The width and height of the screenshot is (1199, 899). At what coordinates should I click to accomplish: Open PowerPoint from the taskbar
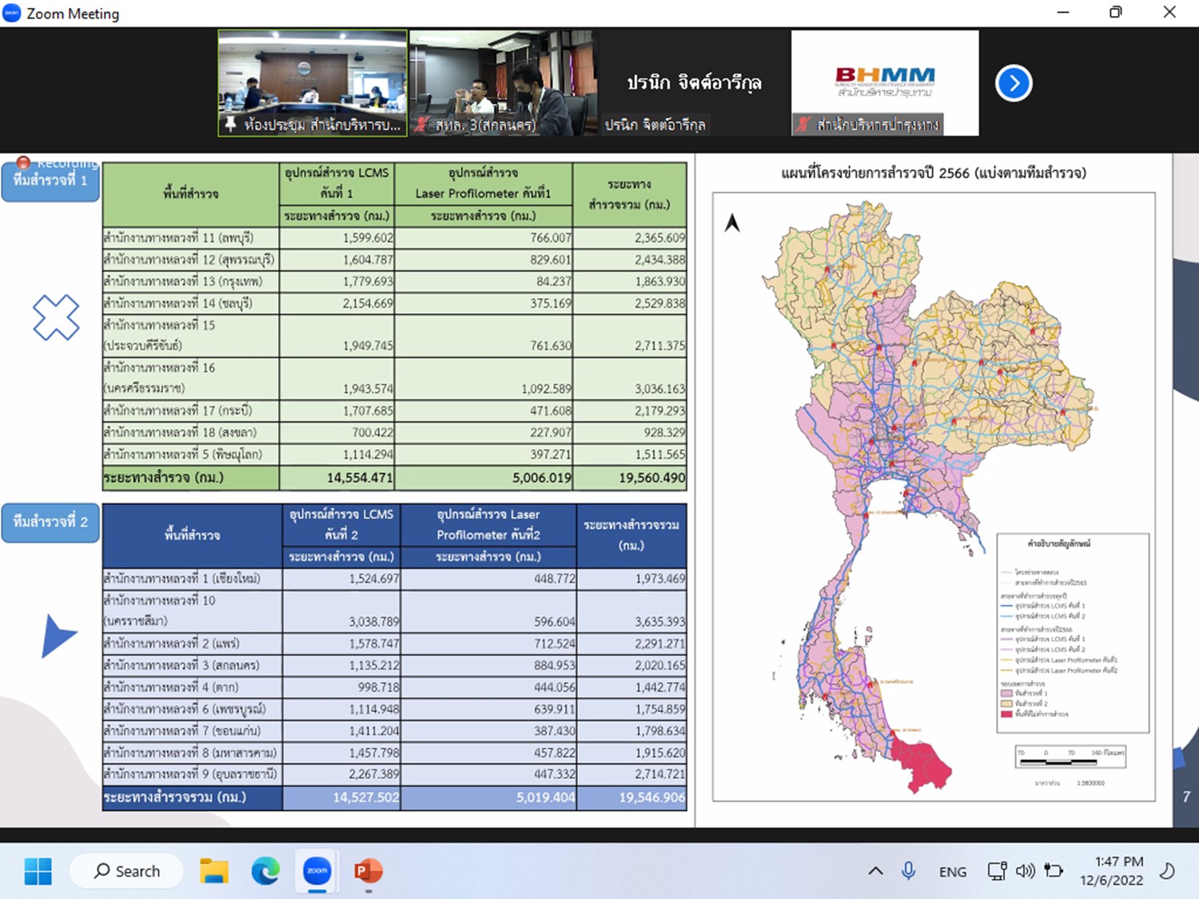(368, 871)
